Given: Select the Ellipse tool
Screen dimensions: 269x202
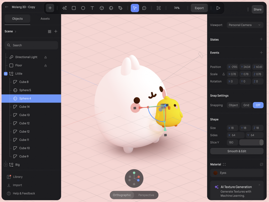Looking at the screenshot, I should click(83, 8).
